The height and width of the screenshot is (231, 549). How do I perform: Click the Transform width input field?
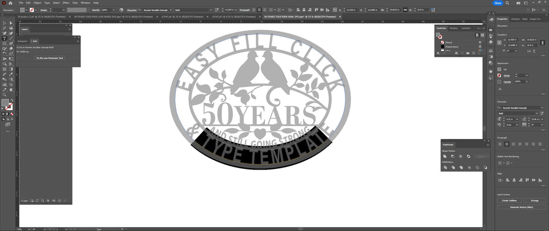(x=531, y=40)
